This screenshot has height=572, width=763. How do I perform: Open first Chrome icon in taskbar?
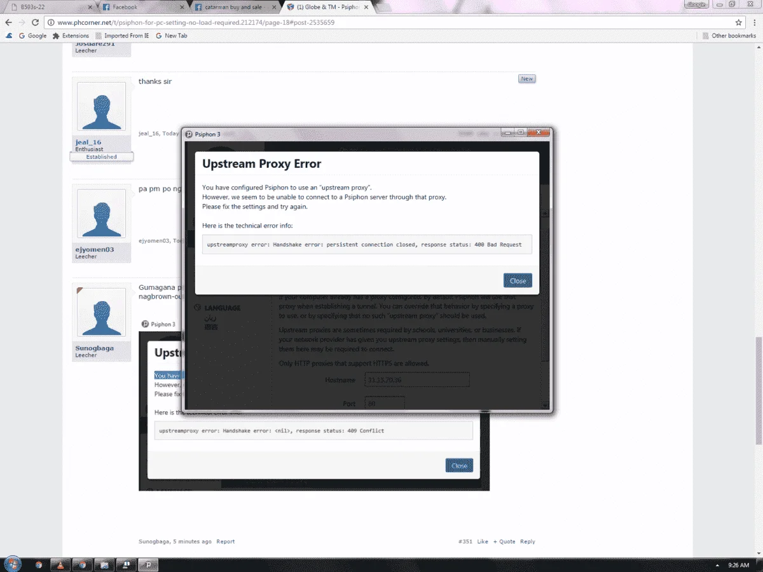click(x=39, y=564)
